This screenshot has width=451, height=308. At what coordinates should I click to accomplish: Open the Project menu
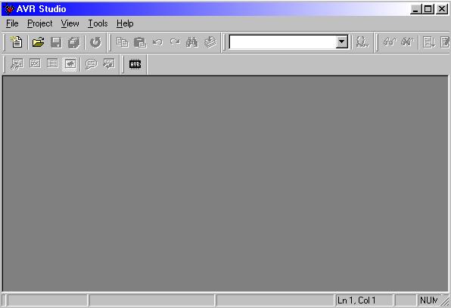(39, 23)
